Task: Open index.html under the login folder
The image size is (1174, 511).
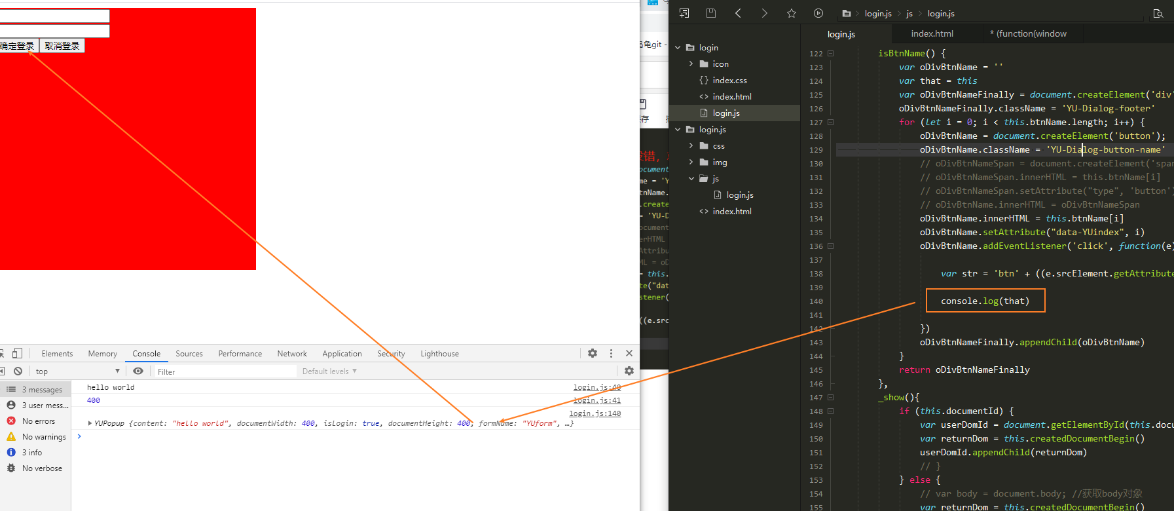Action: [731, 96]
